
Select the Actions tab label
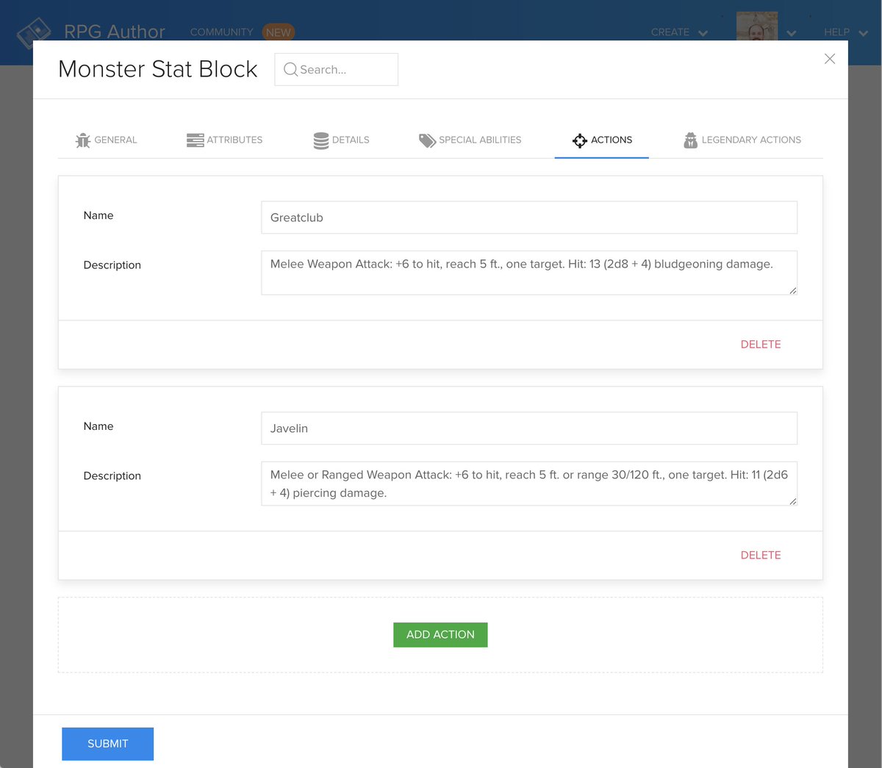point(612,140)
